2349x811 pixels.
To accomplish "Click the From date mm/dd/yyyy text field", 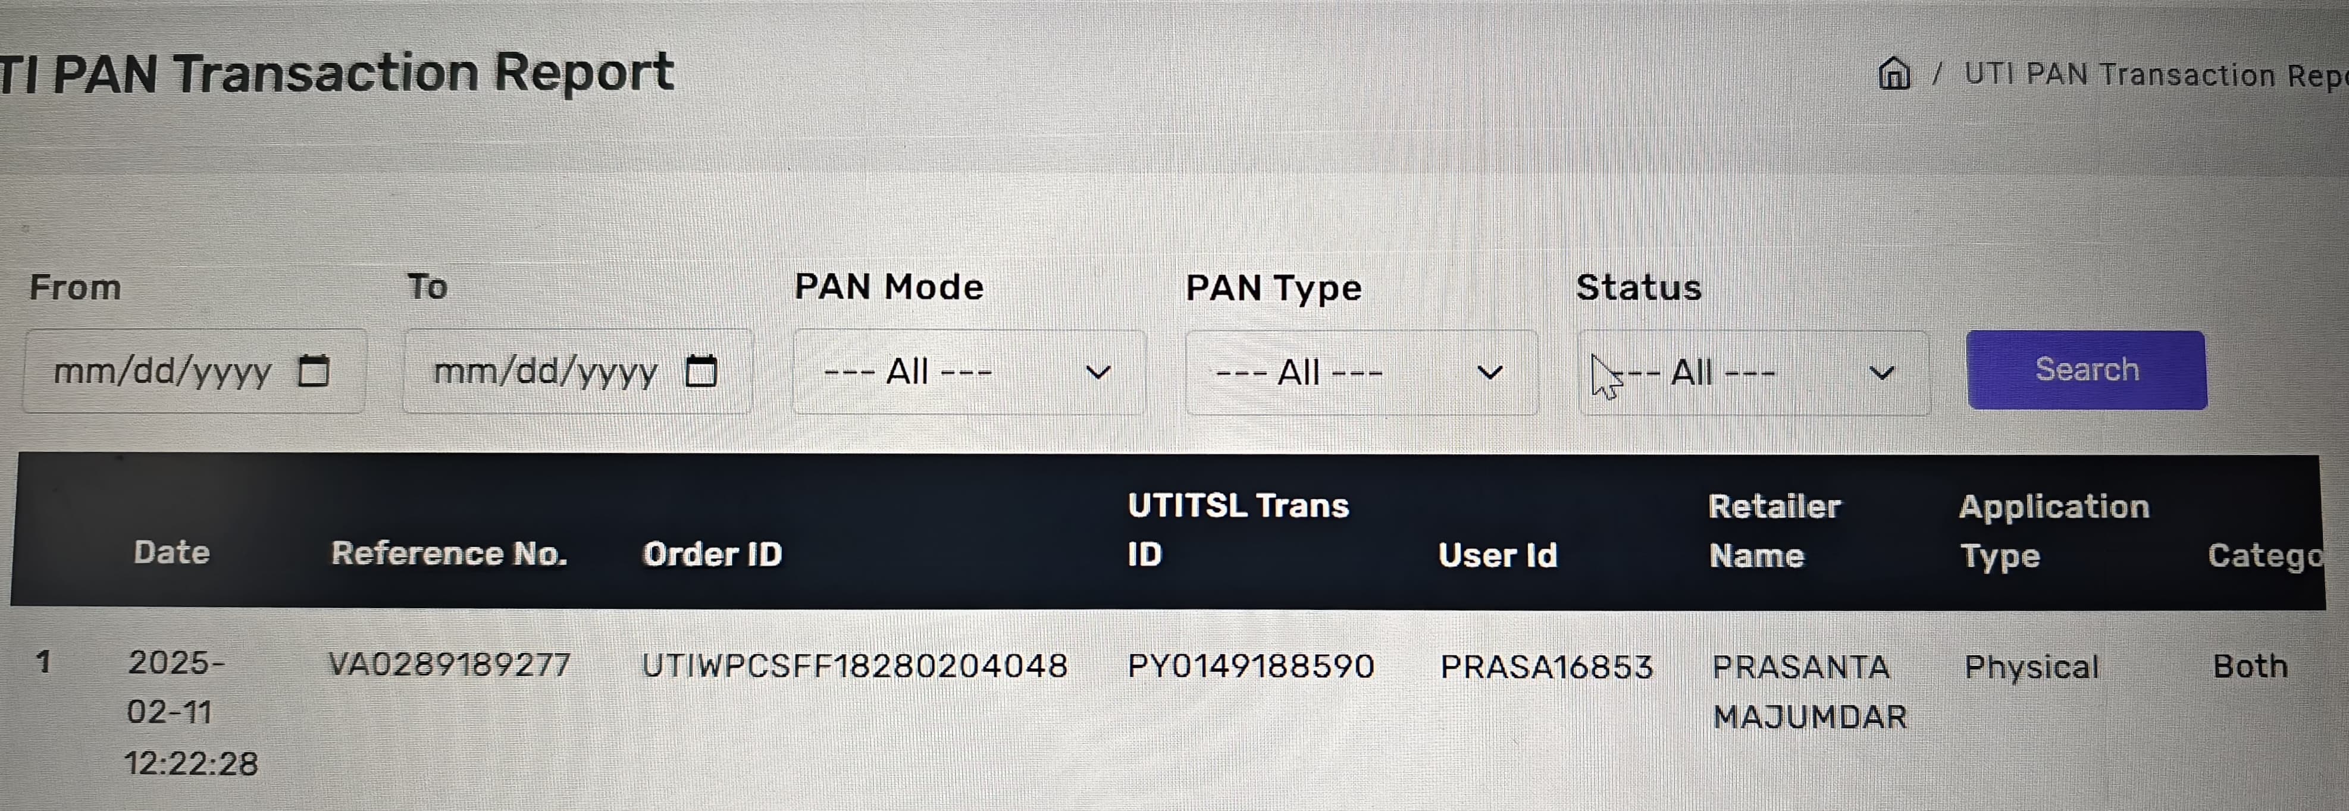I will coord(162,372).
